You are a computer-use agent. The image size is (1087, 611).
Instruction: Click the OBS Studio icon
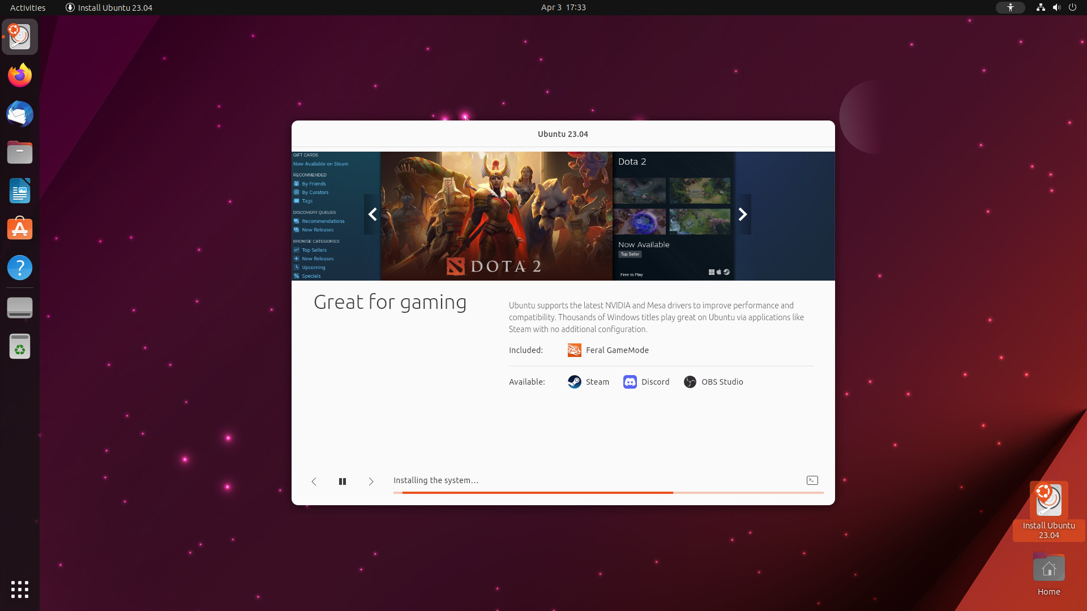tap(690, 382)
